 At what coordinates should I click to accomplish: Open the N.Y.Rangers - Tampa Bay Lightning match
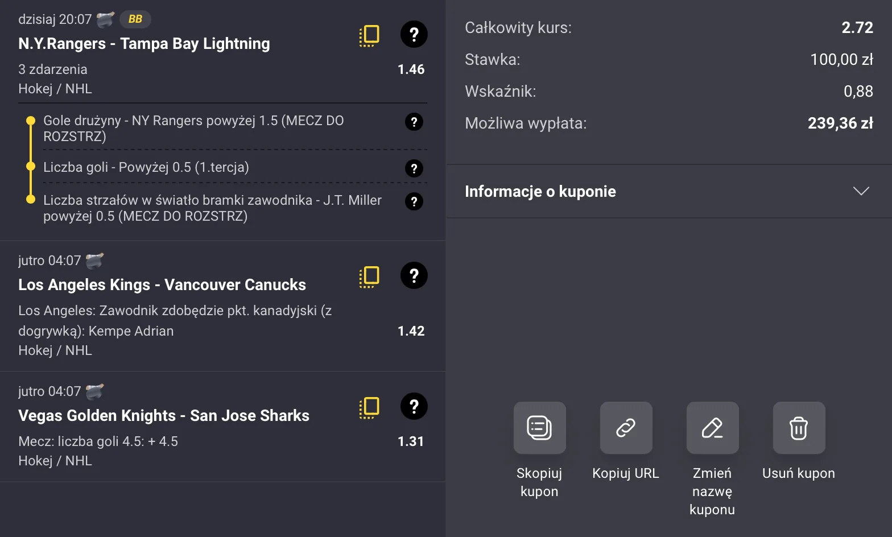(144, 43)
